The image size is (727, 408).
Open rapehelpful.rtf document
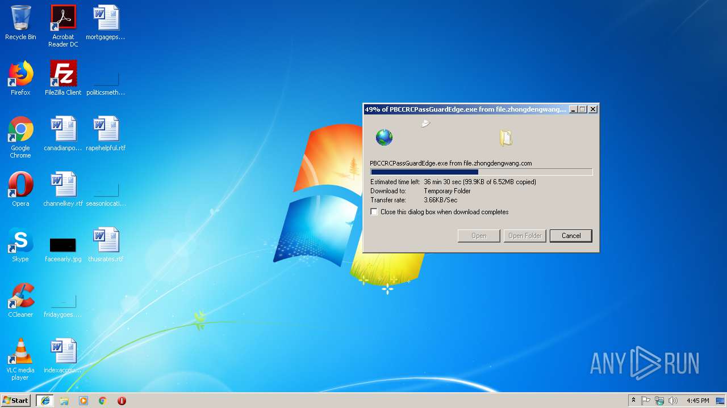pyautogui.click(x=106, y=134)
